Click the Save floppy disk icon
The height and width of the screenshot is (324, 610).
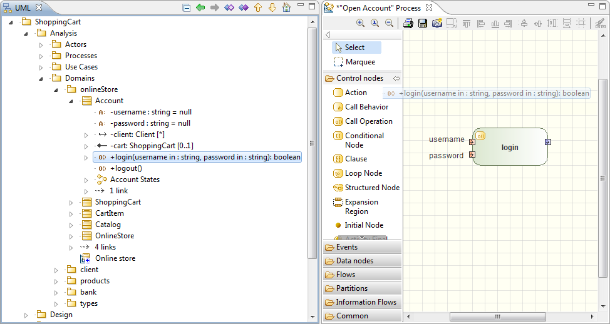click(x=423, y=23)
